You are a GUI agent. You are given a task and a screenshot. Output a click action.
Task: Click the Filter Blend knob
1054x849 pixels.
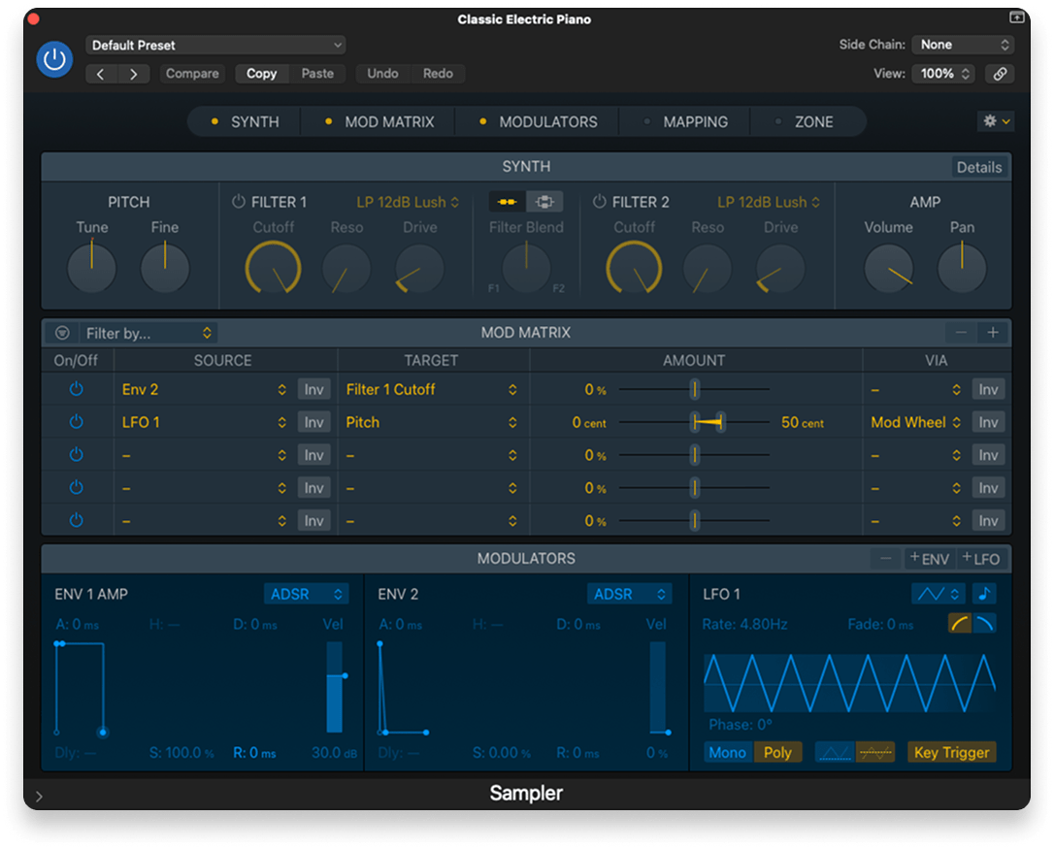[x=526, y=268]
